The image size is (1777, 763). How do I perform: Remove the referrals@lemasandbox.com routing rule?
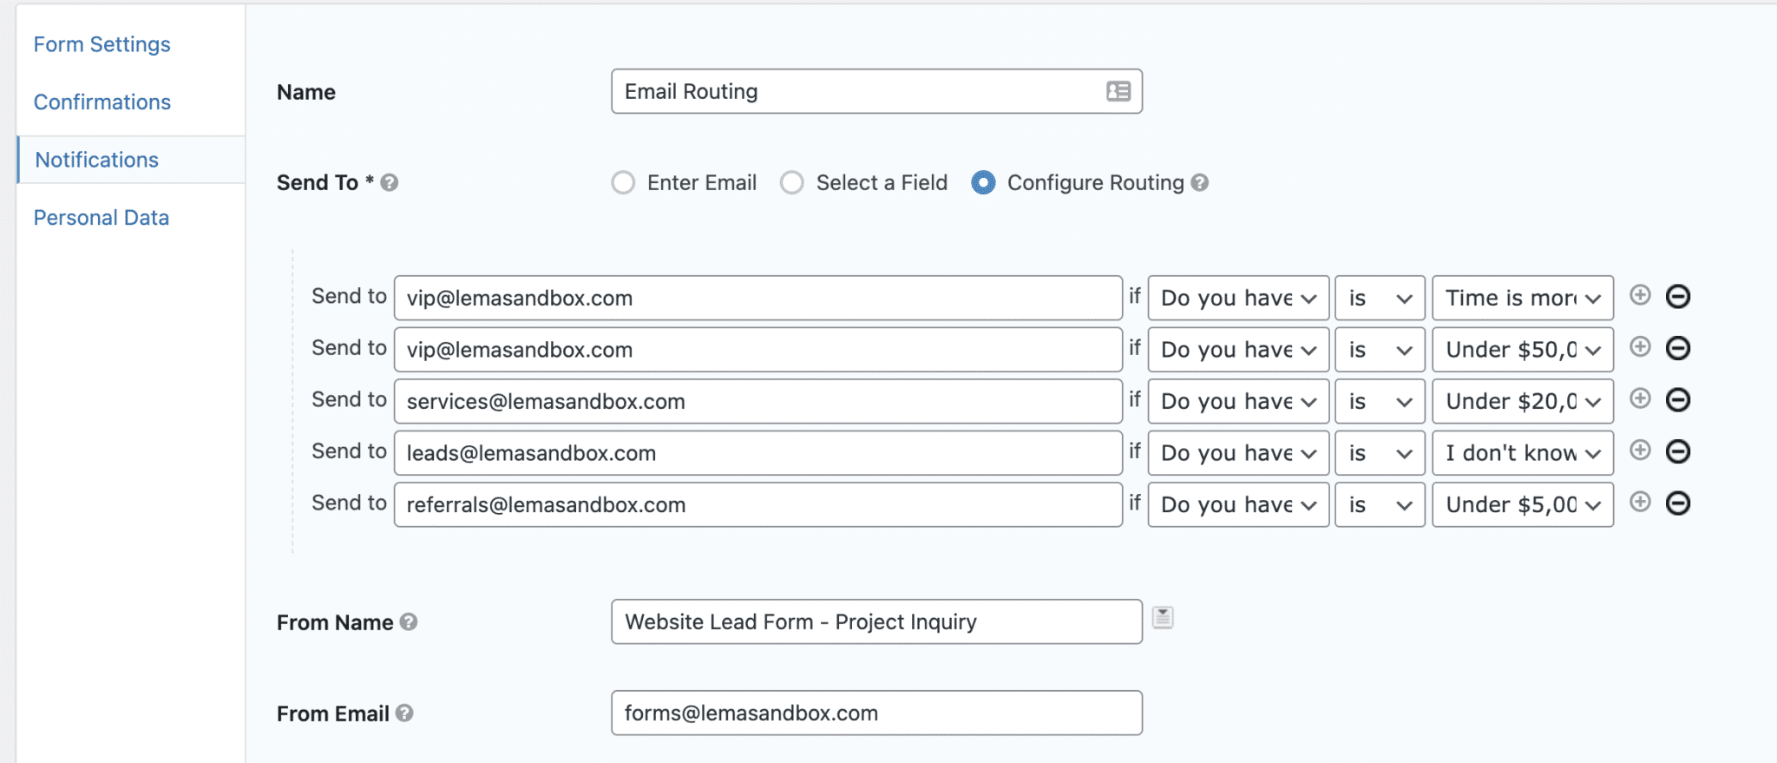1678,503
